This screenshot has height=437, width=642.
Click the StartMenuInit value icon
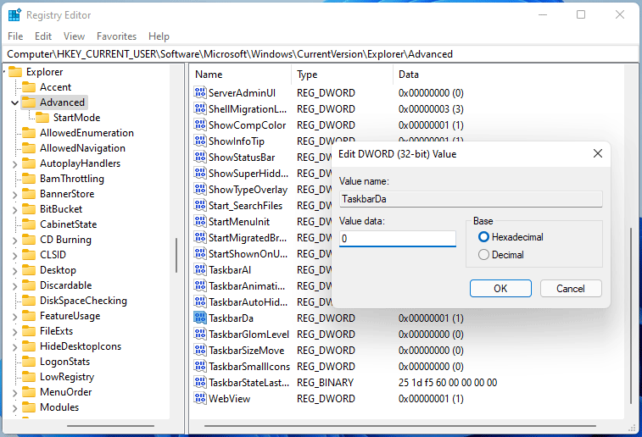200,222
